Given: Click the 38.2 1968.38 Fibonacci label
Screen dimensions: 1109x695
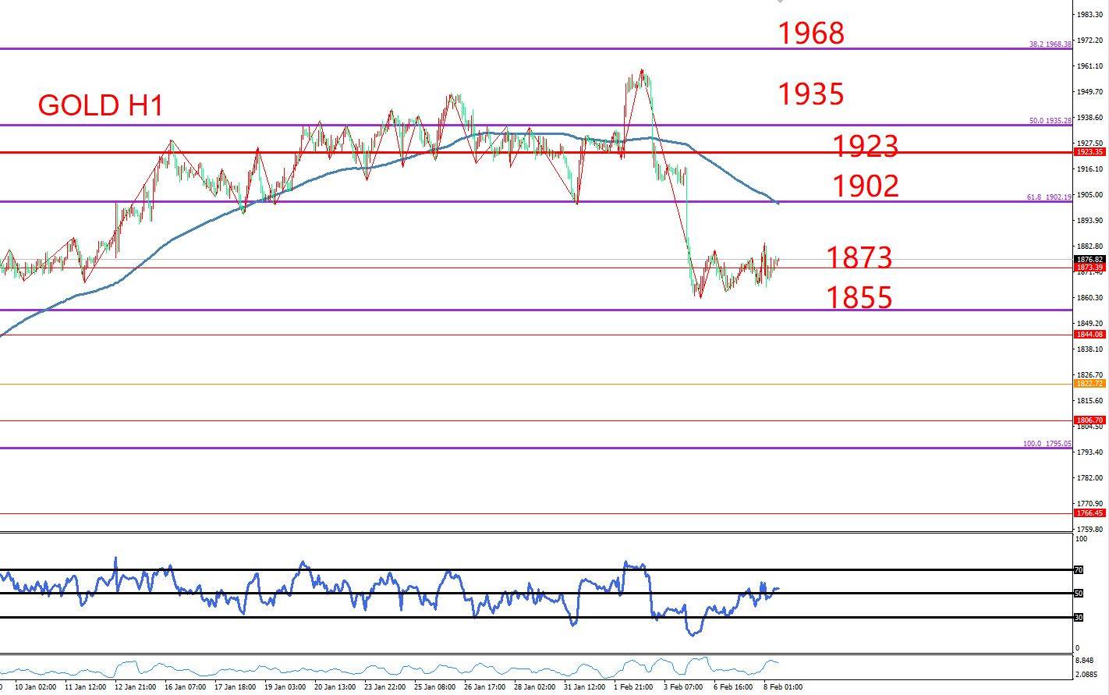Looking at the screenshot, I should (1050, 44).
